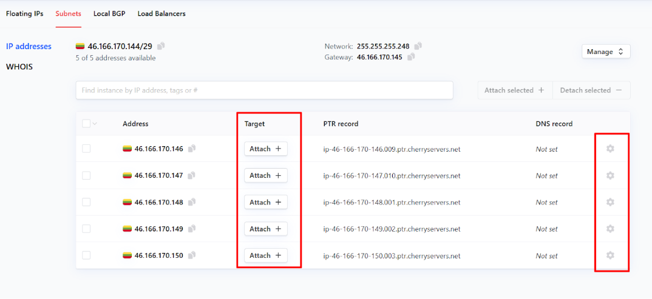Expand the selection options chevron in header

pos(95,124)
